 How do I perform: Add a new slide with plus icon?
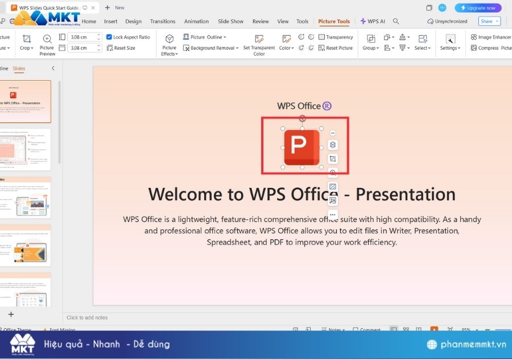tap(11, 314)
